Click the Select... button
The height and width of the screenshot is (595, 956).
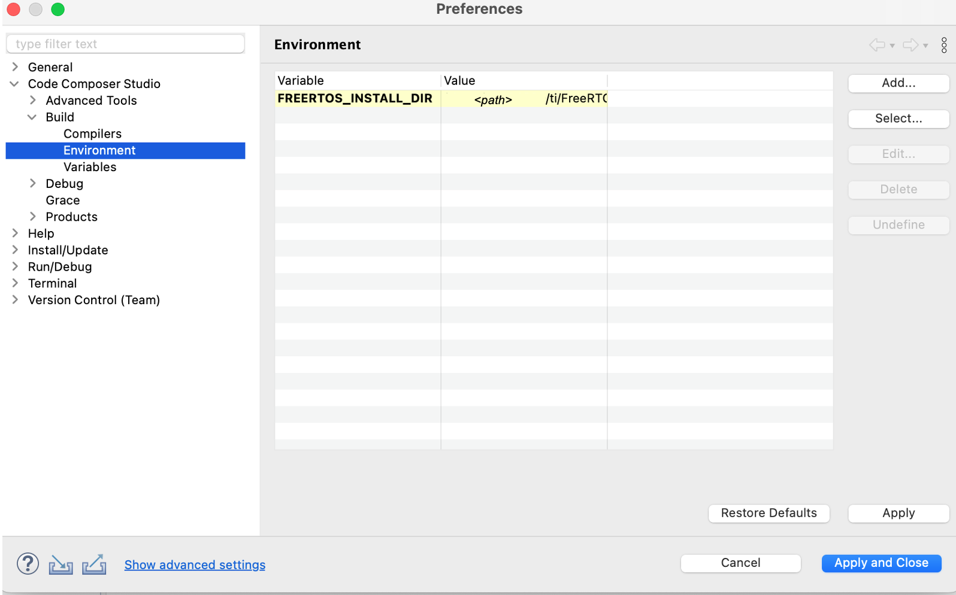[898, 119]
